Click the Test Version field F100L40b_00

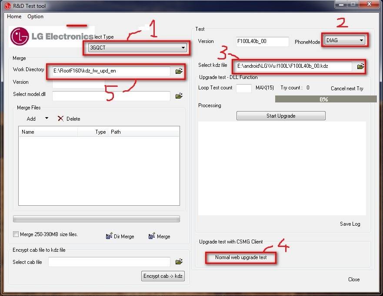(x=263, y=42)
